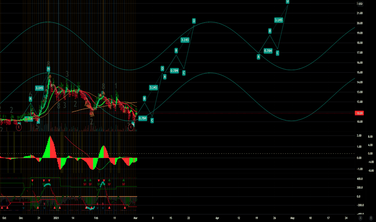Select the B point label near price 19.20

click(270, 31)
